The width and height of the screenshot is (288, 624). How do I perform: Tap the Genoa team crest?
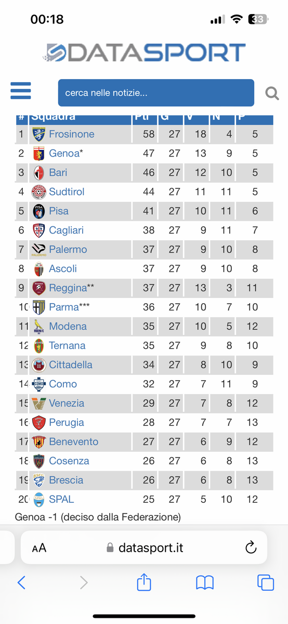pyautogui.click(x=39, y=153)
